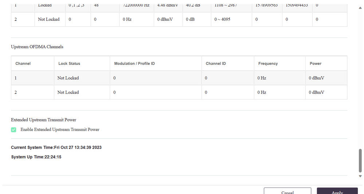Click the Enable Extended Upstream Transmit Power label
364x194 pixels.
(x=60, y=129)
